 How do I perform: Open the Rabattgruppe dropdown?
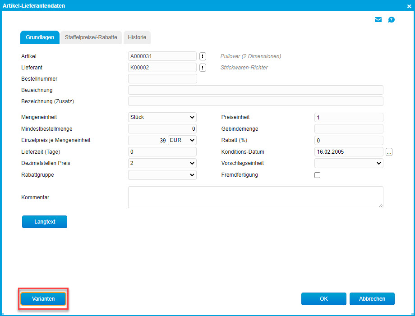click(162, 174)
